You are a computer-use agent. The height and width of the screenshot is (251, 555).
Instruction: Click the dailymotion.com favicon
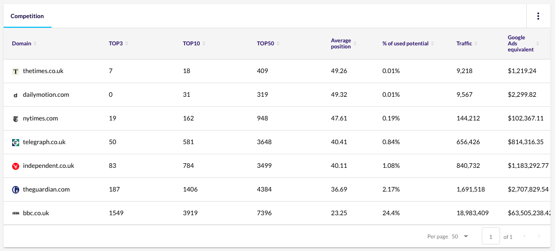pos(15,95)
